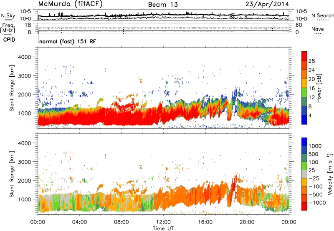The height and width of the screenshot is (231, 334).
Task: Click the 'CPID' label
Action: click(9, 40)
